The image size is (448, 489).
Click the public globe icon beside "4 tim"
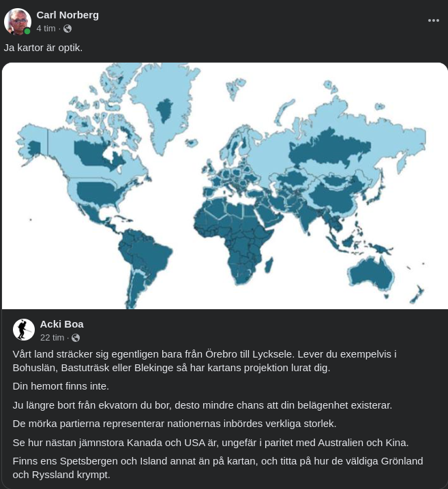[68, 29]
